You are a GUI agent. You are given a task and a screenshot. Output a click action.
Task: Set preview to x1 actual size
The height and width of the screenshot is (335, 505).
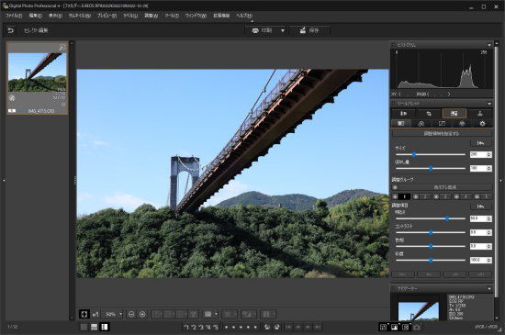[95, 314]
